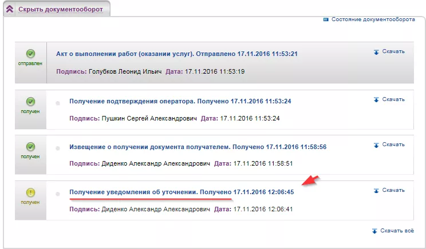Click download arrow icon in Извещение о получении row
Screen dimensions: 426x249
click(376, 145)
